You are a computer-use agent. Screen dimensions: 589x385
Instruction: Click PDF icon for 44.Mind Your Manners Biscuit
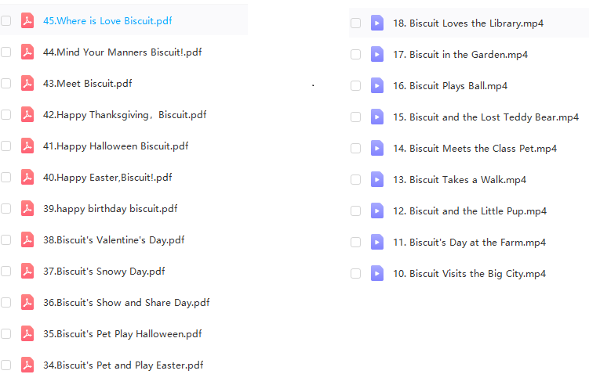[x=27, y=52]
